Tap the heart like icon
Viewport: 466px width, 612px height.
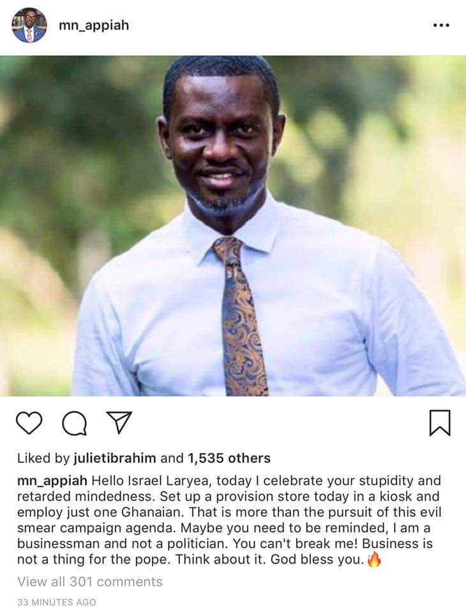[29, 423]
